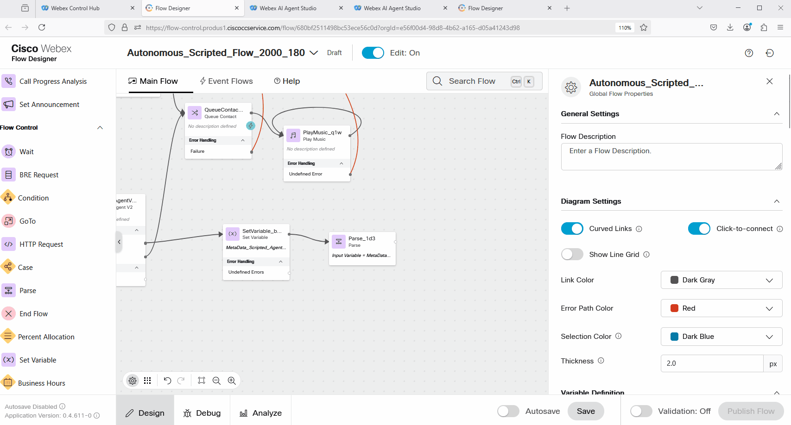Click the undo icon in canvas toolbar
The image size is (791, 425).
click(x=167, y=381)
